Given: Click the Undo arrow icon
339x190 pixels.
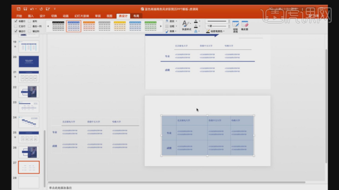Looking at the screenshot, I should pos(32,9).
